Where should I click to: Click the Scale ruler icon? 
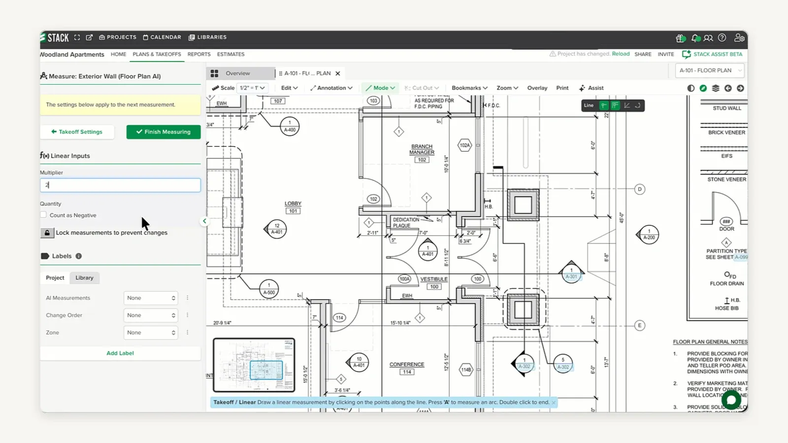(215, 88)
